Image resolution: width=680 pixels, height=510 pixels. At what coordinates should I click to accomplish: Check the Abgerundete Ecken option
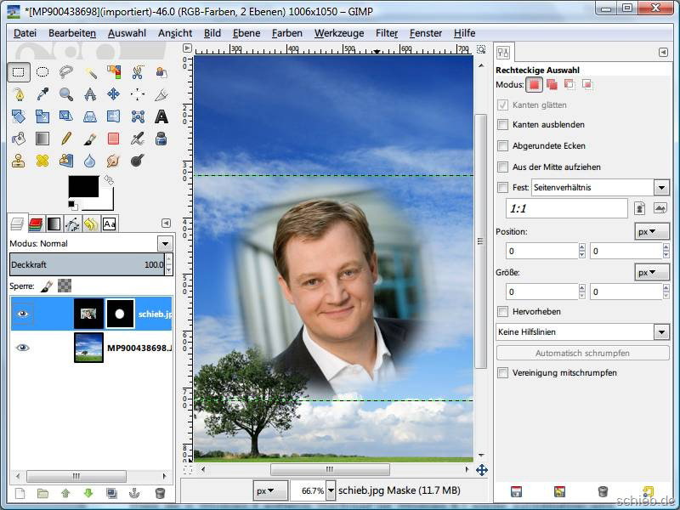503,146
